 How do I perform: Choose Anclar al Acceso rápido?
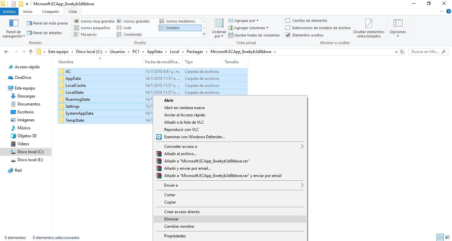(x=230, y=115)
